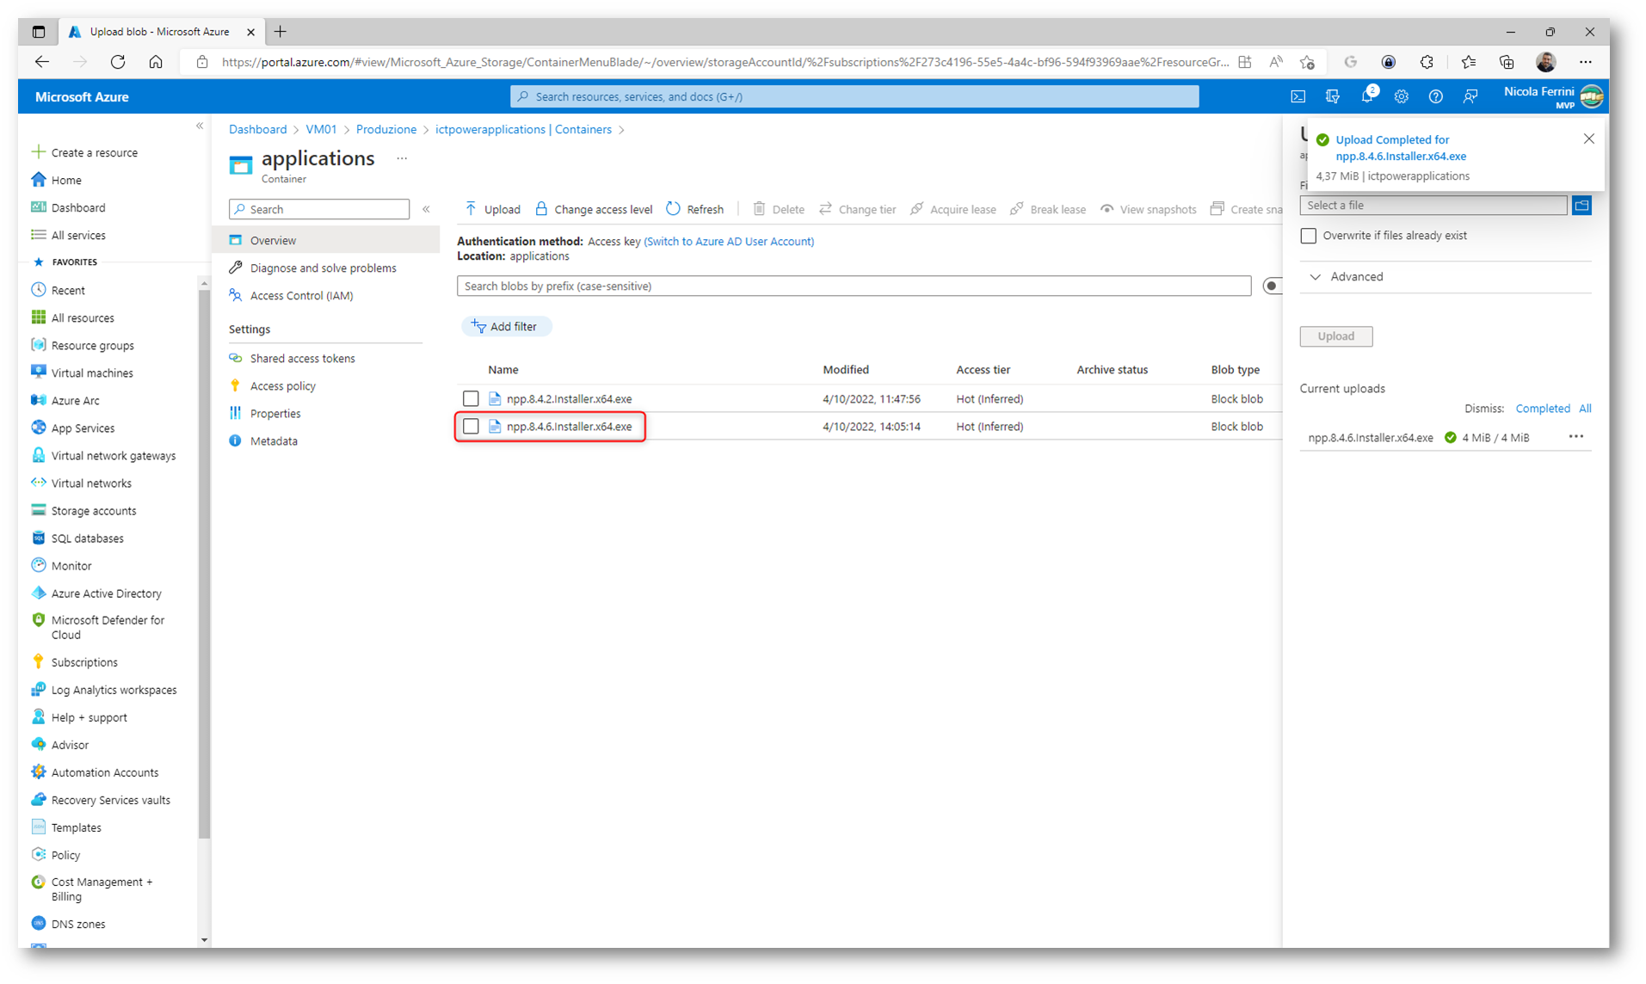Click Create a resource

click(85, 152)
